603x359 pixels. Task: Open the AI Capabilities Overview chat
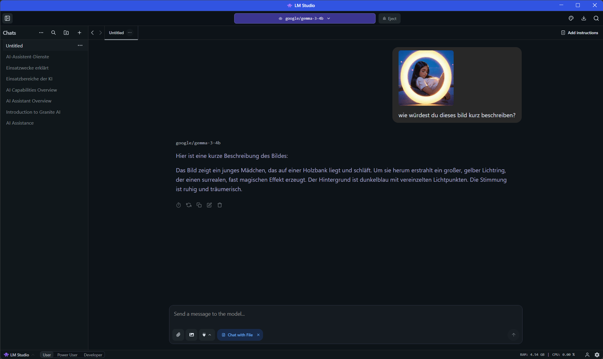[32, 90]
